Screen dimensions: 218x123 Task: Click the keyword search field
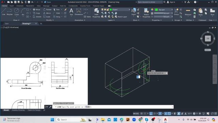[x=150, y=2]
